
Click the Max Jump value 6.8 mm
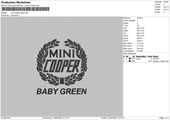(x=140, y=49)
